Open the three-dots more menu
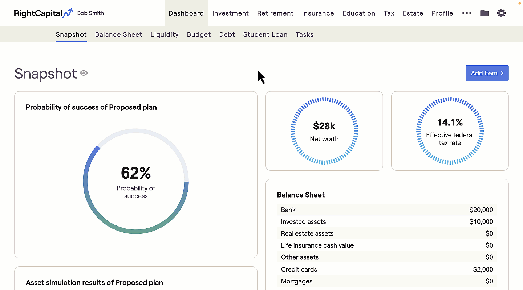 tap(467, 13)
